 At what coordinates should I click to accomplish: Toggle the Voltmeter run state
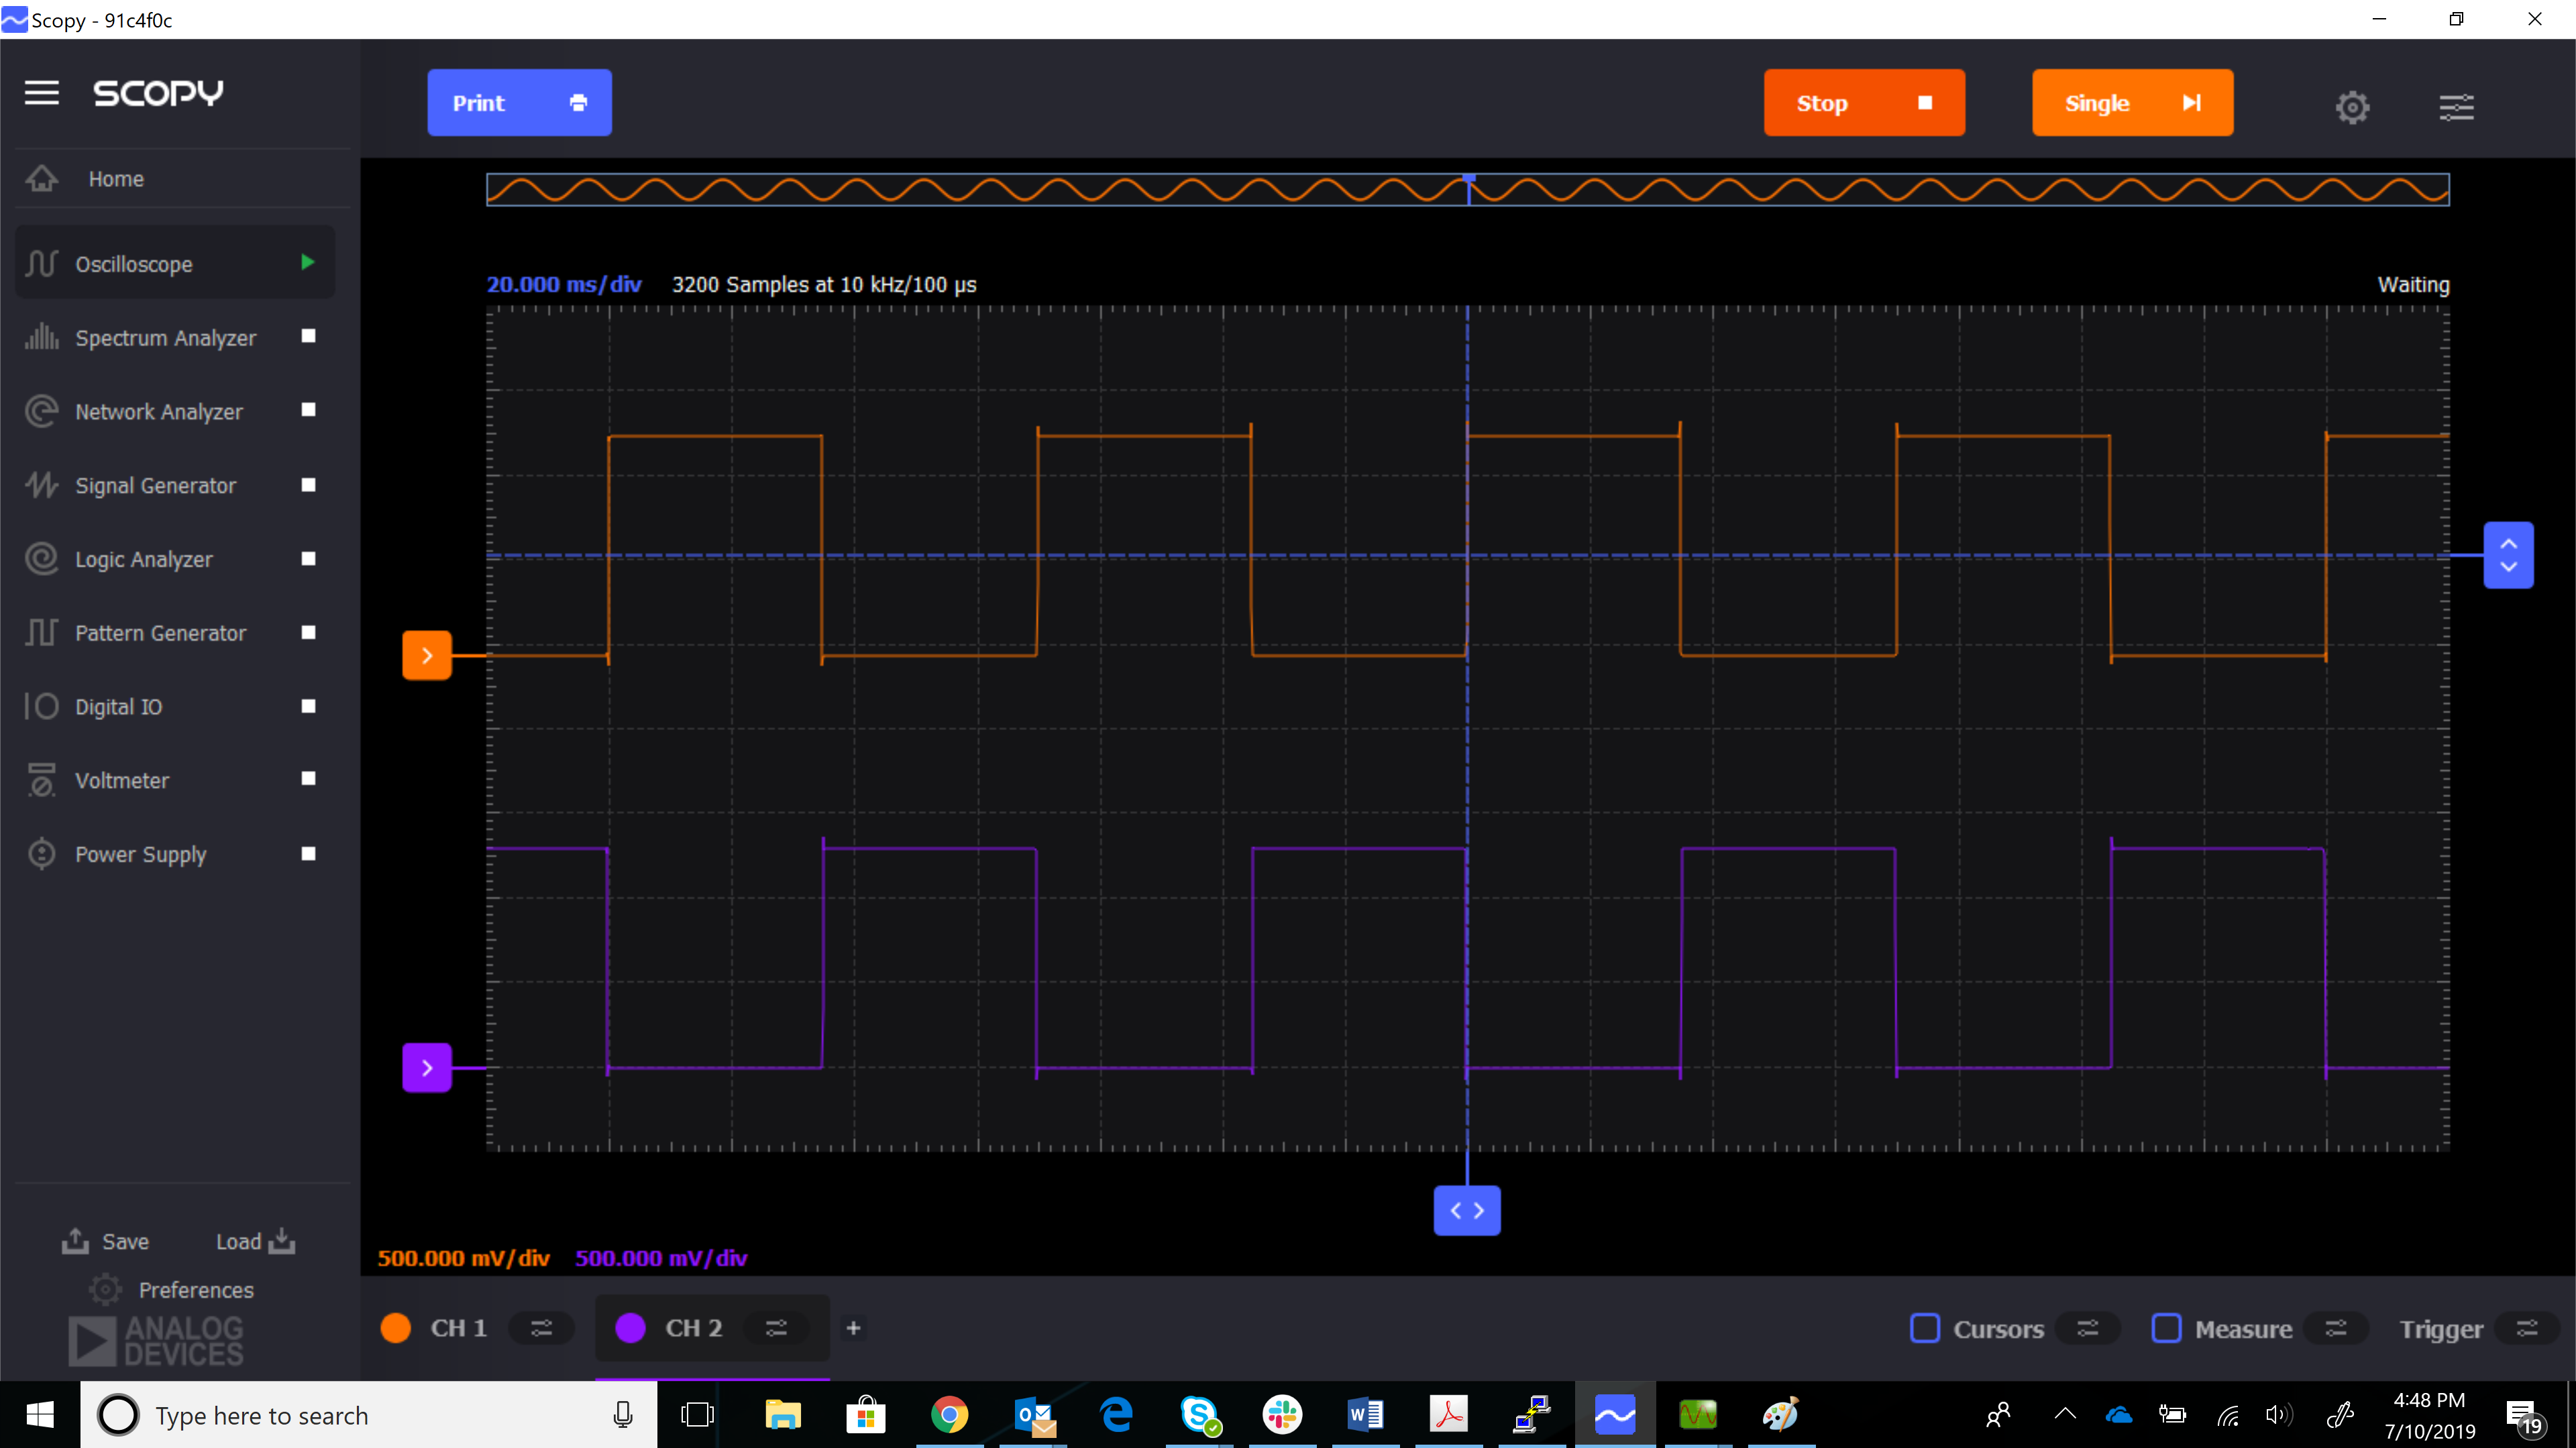[307, 778]
